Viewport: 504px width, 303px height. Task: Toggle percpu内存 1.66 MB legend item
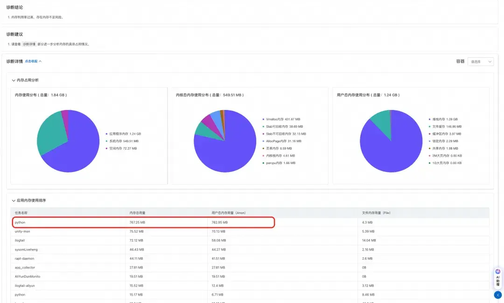tap(279, 163)
